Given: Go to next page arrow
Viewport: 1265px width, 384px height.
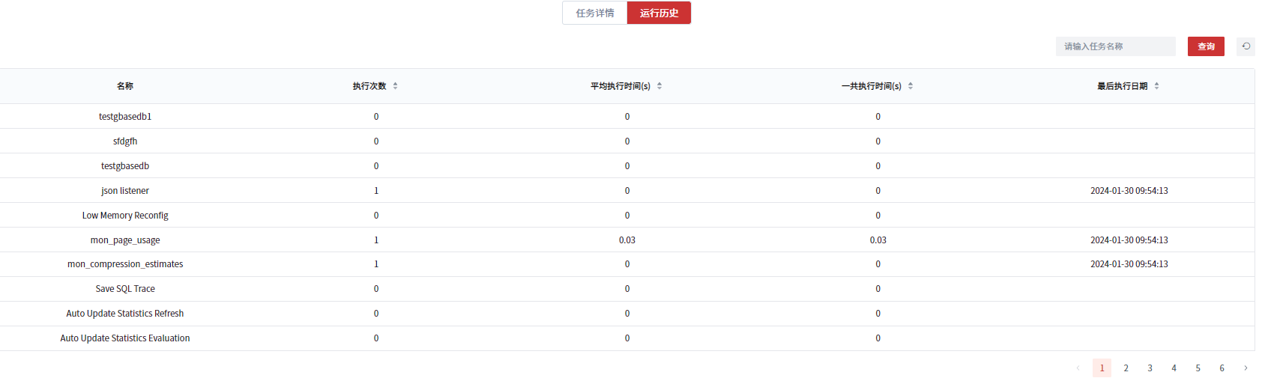Looking at the screenshot, I should [1246, 368].
